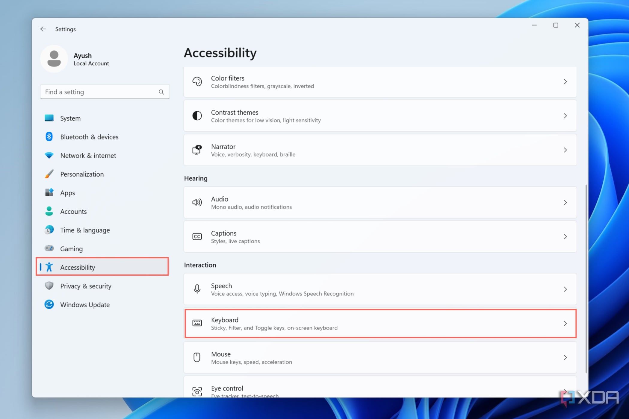Select Accounts in the sidebar
629x419 pixels.
[73, 211]
